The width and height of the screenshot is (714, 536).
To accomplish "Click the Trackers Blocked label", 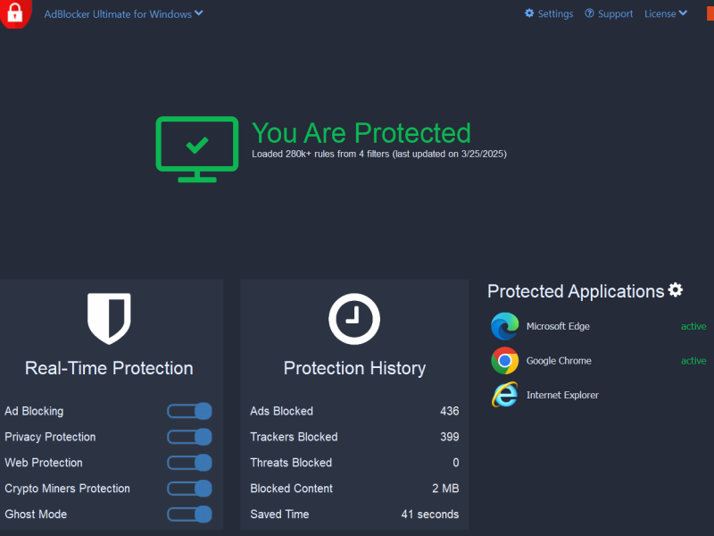I will [x=294, y=437].
